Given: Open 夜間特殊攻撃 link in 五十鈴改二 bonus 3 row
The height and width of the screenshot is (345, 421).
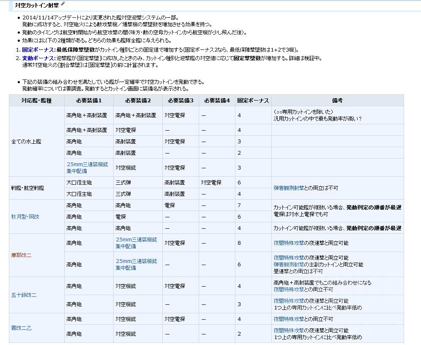Looking at the screenshot, I should pos(289,301).
